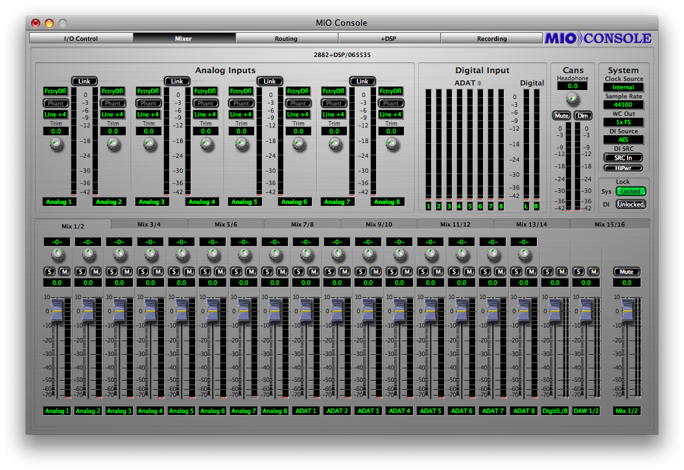Select the Mix 7/8 bus tab
Image resolution: width=684 pixels, height=470 pixels.
point(302,225)
